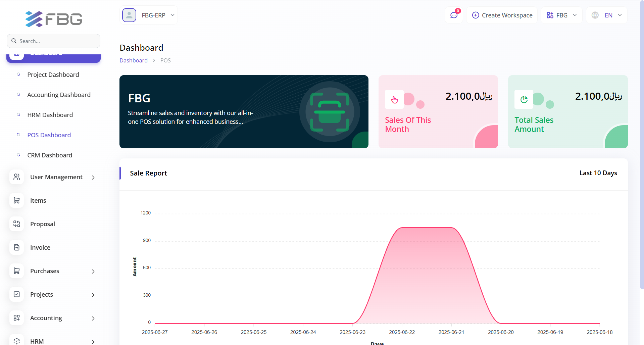This screenshot has height=345, width=644.
Task: Expand the Purchases submenu
Action: click(93, 271)
